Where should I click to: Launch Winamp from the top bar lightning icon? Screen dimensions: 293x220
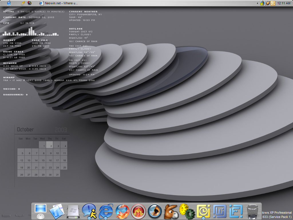coord(23,3)
